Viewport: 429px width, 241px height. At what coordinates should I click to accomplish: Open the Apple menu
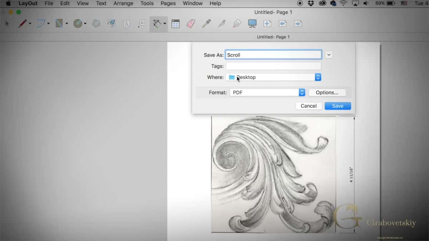tap(8, 3)
